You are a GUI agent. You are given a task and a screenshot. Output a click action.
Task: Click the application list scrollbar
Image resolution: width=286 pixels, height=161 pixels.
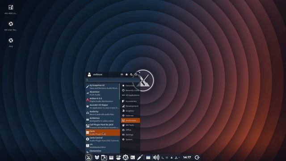click(x=120, y=91)
